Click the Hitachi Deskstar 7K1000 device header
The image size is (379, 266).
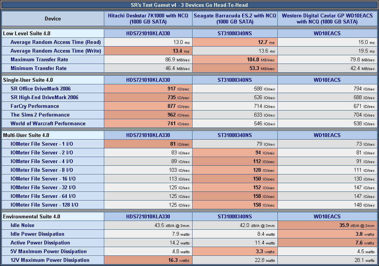(x=148, y=19)
